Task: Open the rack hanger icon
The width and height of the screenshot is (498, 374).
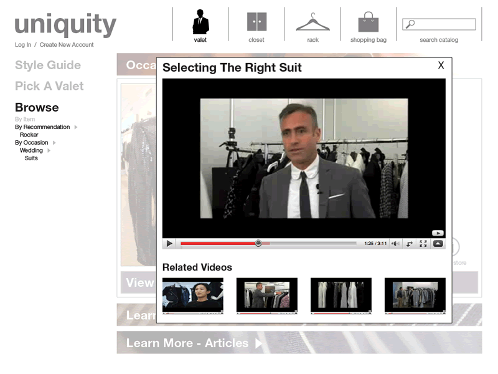Action: [313, 22]
